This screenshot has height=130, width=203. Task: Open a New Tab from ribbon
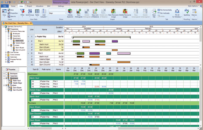click(x=154, y=13)
